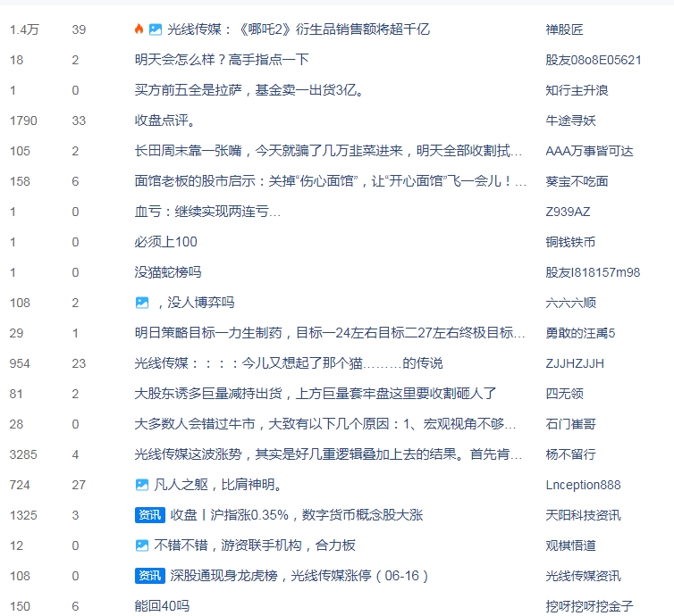Open the 没猫蛇榜吗 post
Image resolution: width=674 pixels, height=616 pixels.
click(x=168, y=272)
